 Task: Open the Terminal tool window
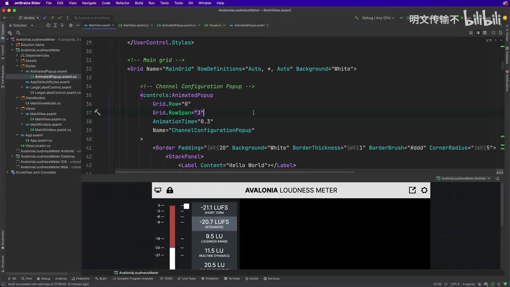tap(231, 279)
